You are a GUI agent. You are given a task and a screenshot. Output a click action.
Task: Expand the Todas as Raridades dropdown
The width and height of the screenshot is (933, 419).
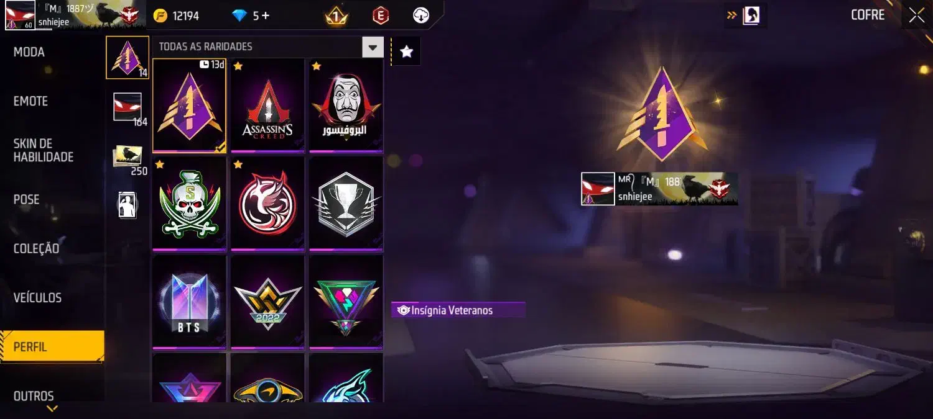coord(373,47)
